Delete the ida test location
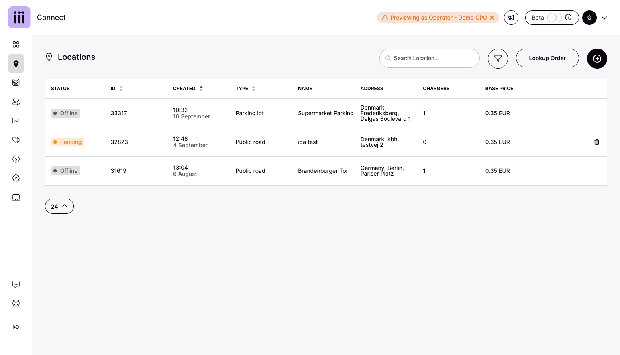The width and height of the screenshot is (620, 355). pos(597,142)
